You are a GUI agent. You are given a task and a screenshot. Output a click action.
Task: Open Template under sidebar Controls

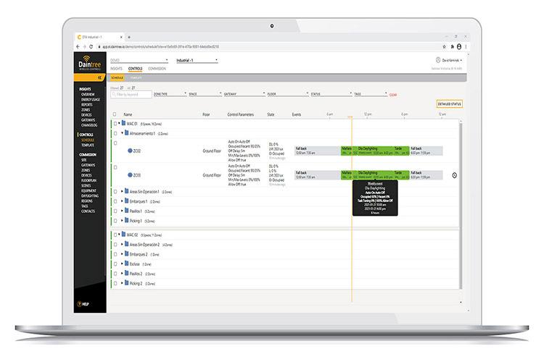click(88, 145)
